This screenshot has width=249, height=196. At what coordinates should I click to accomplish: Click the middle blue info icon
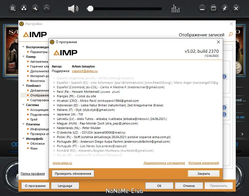click(224, 108)
